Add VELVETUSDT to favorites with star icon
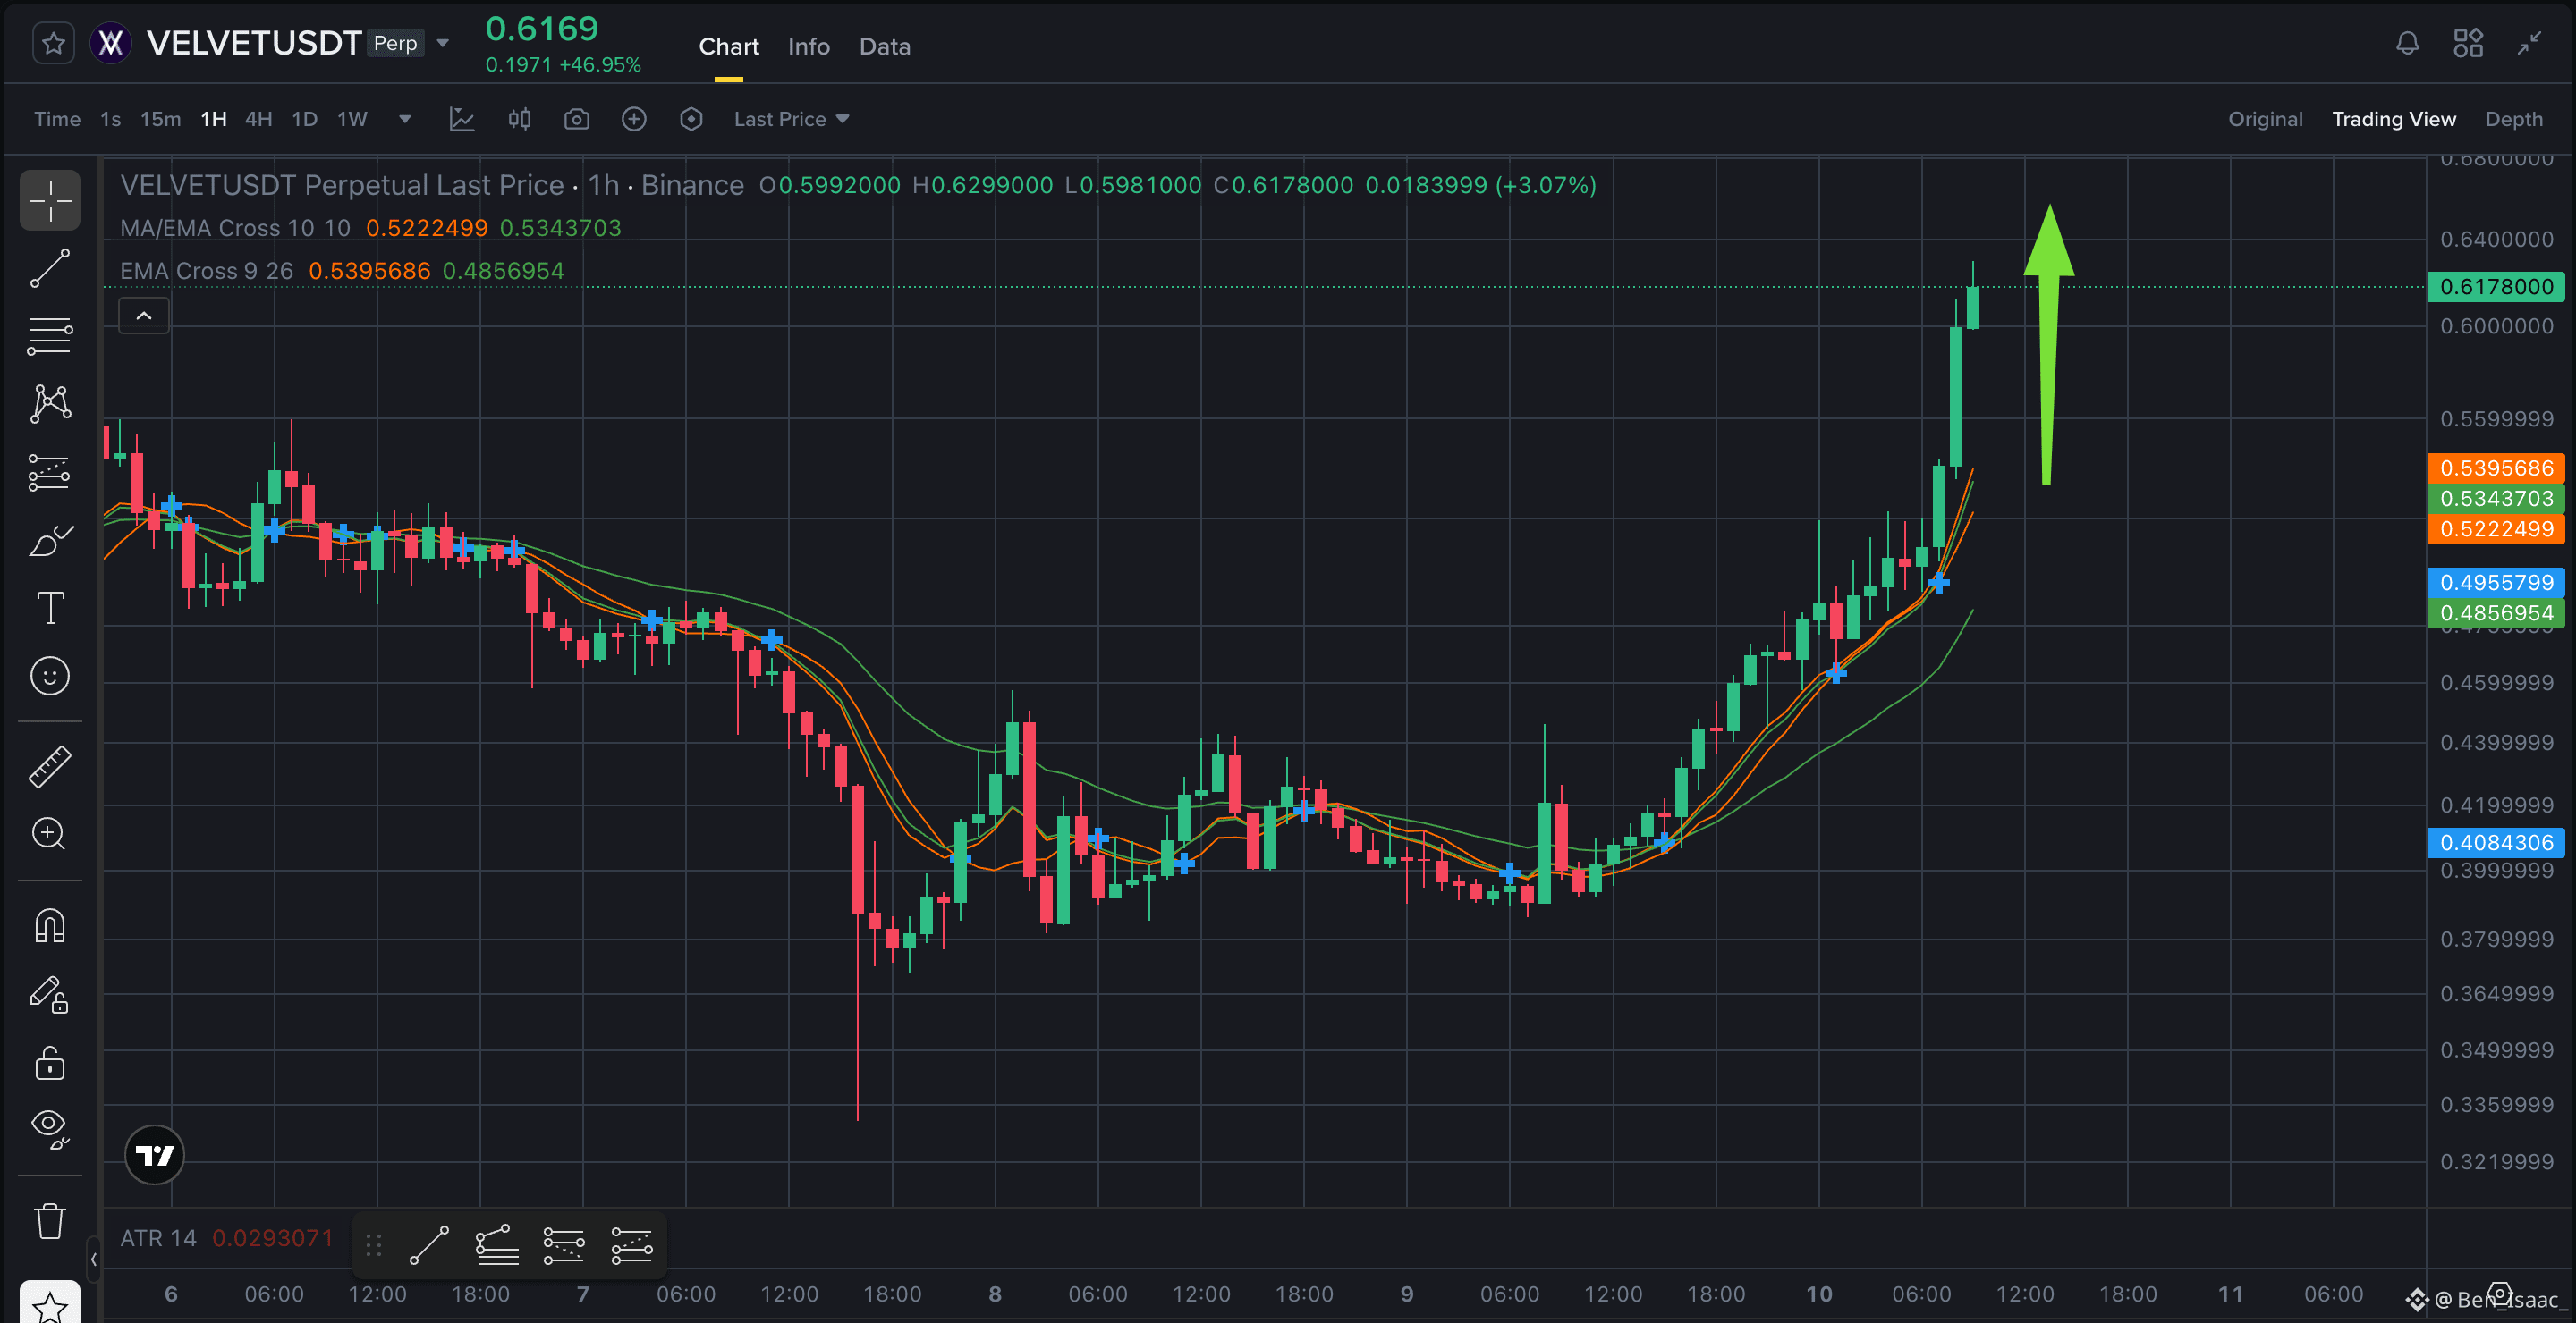 [53, 43]
